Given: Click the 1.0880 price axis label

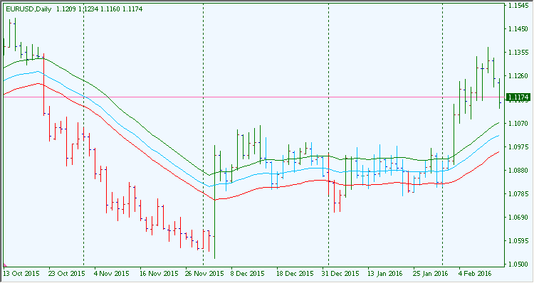Looking at the screenshot, I should pyautogui.click(x=518, y=171).
